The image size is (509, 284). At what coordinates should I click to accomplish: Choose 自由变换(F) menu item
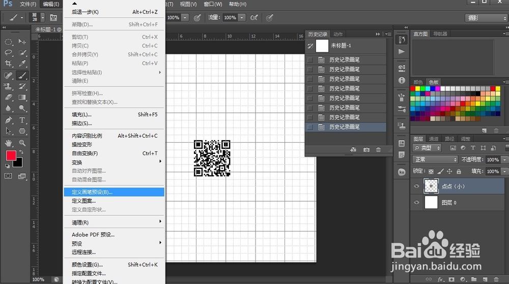114,153
